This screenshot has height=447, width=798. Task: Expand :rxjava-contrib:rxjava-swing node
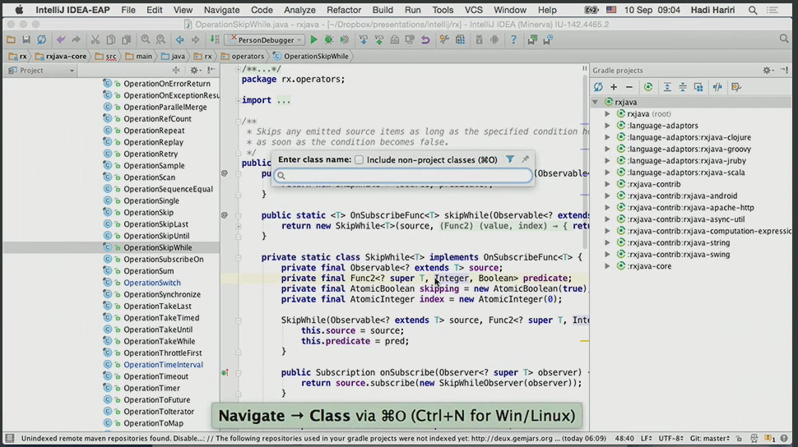coord(607,254)
